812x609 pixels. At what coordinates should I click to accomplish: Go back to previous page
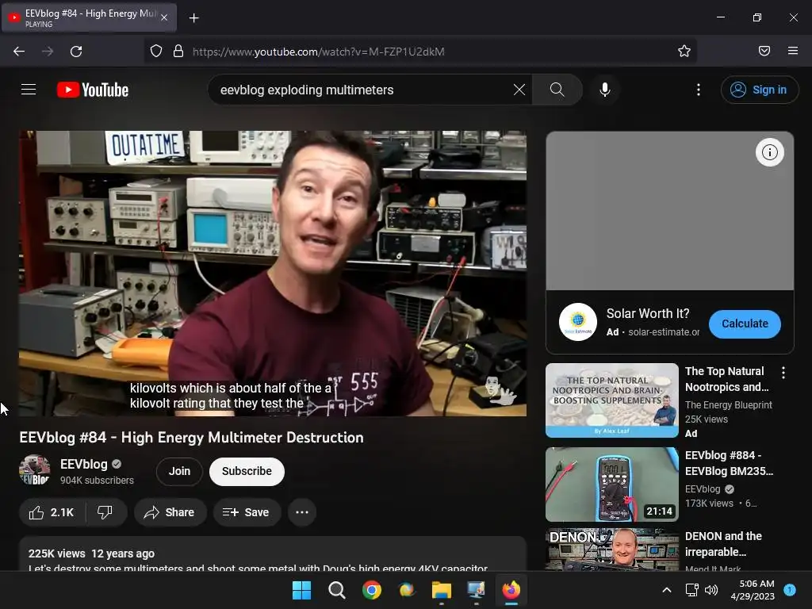[19, 52]
